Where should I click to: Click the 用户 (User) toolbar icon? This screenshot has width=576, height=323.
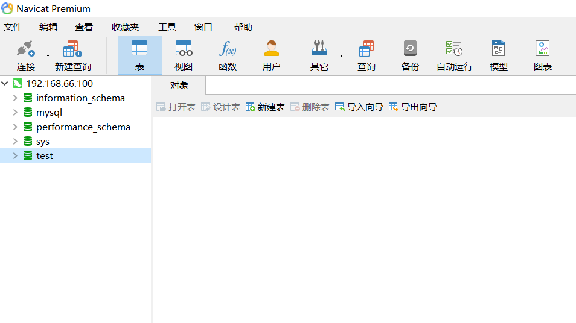click(272, 55)
